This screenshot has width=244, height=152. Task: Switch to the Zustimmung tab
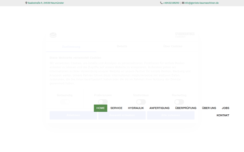pos(71,47)
